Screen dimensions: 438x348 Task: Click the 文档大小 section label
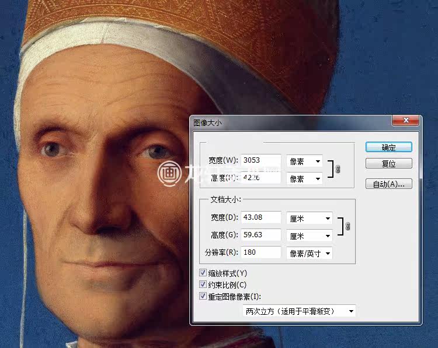225,199
